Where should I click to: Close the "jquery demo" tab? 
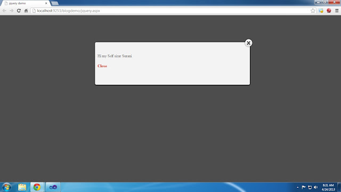coord(46,3)
